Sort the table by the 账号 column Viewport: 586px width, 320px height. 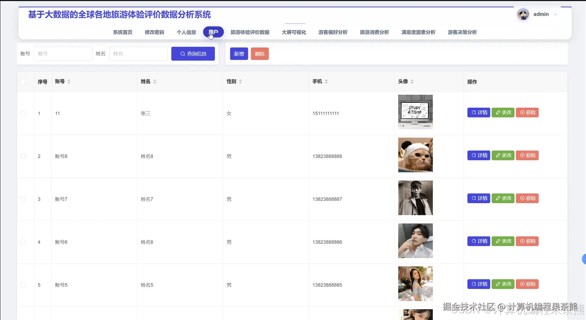69,81
